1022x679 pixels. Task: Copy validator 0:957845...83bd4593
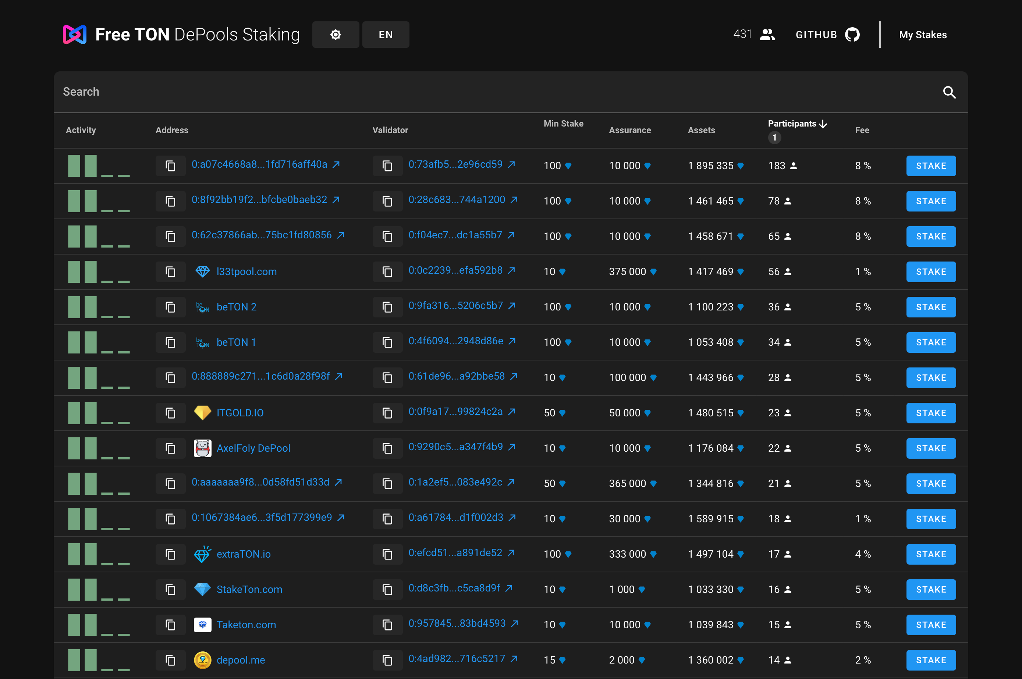pyautogui.click(x=387, y=625)
